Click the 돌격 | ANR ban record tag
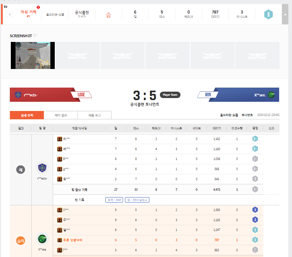This screenshot has height=257, width=292. point(114,200)
